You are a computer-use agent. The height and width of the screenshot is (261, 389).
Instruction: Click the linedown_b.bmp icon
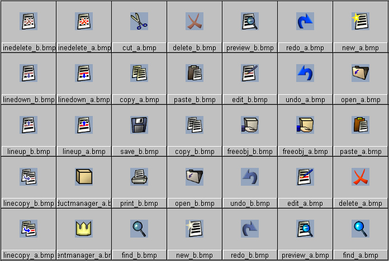[29, 73]
